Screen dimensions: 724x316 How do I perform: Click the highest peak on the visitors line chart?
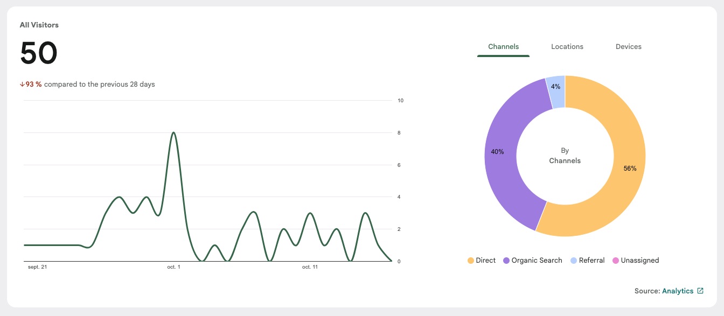click(x=173, y=132)
